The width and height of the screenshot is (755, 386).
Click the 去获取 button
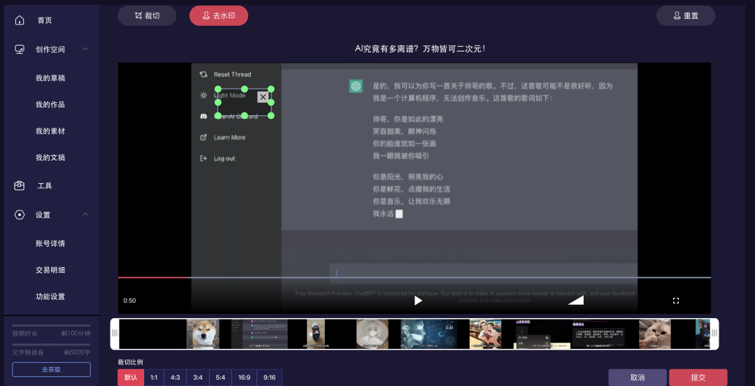click(51, 370)
